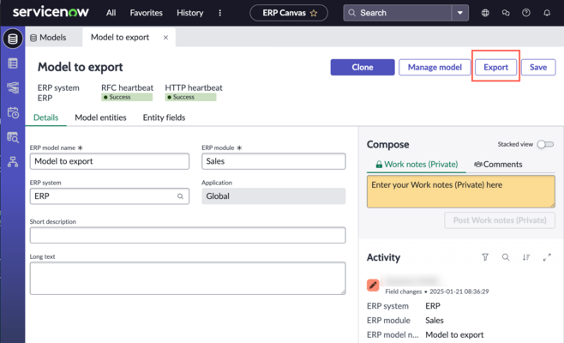
Task: Click the search magnifier icon in top bar
Action: (352, 13)
